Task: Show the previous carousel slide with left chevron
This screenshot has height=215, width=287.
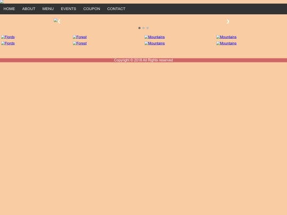Action: tap(59, 22)
